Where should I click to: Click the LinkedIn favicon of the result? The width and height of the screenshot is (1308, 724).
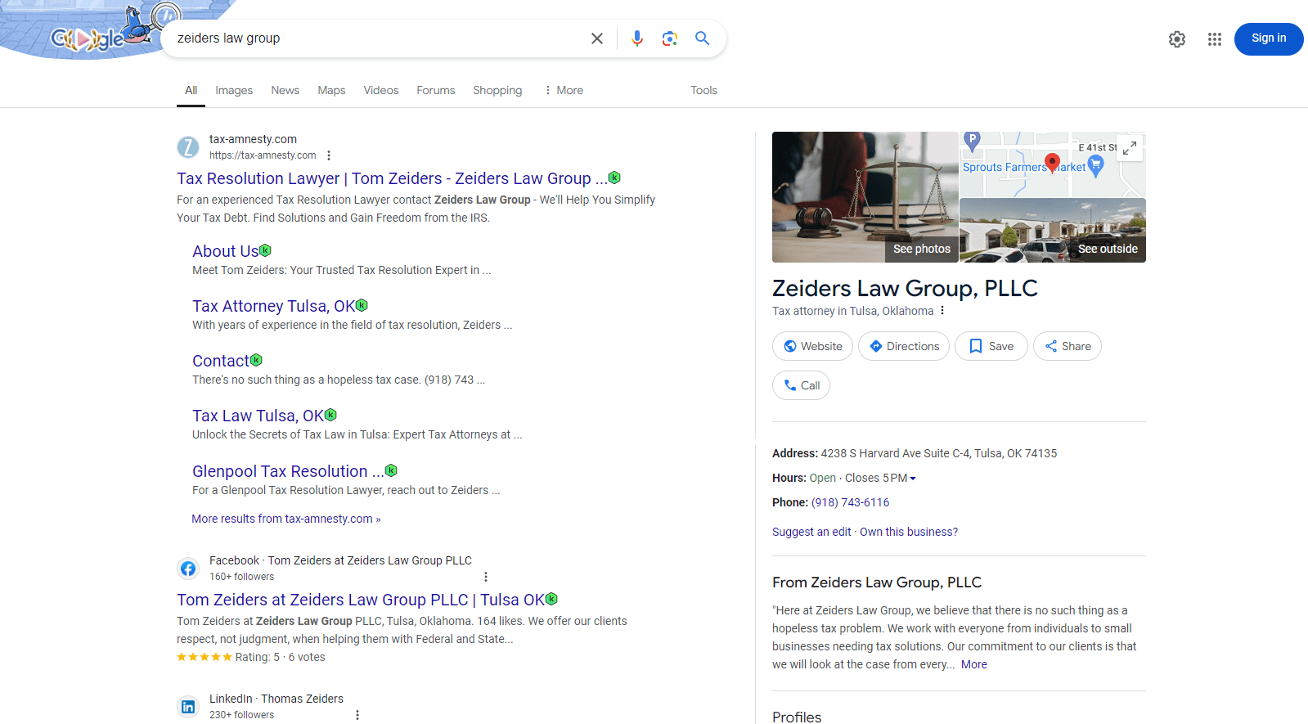pos(188,707)
